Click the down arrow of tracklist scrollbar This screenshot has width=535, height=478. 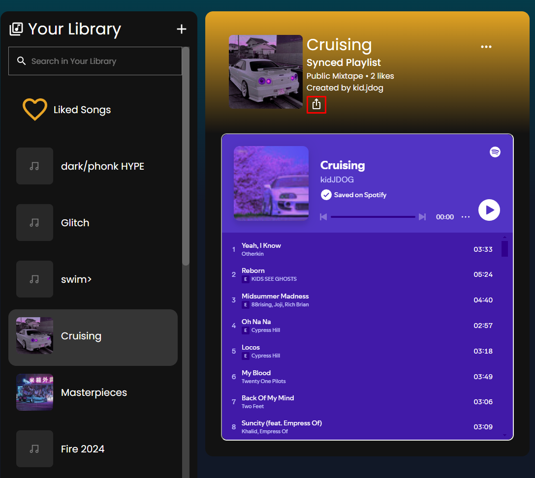point(504,435)
